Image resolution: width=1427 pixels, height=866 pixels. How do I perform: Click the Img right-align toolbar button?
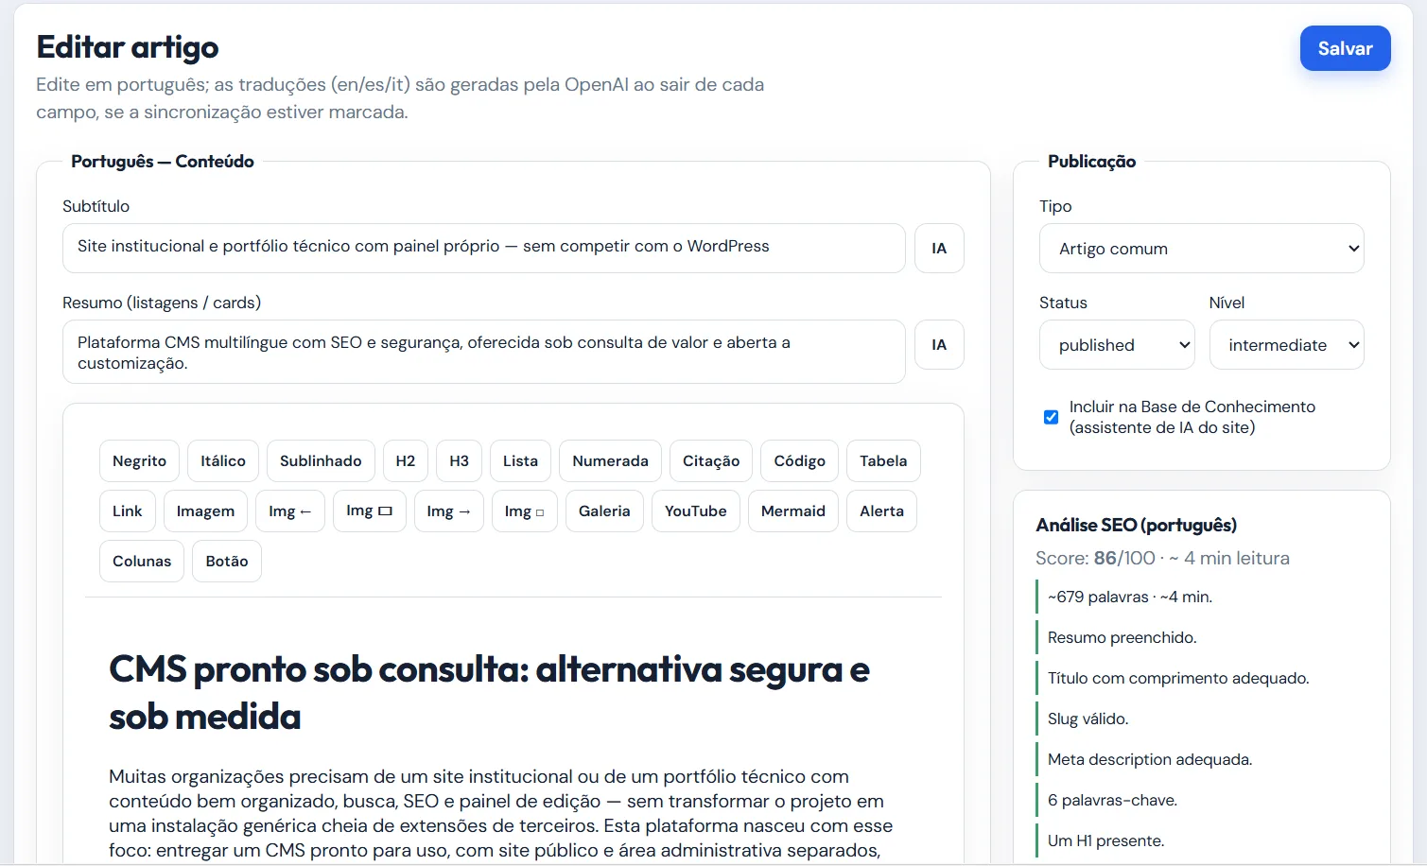tap(449, 511)
